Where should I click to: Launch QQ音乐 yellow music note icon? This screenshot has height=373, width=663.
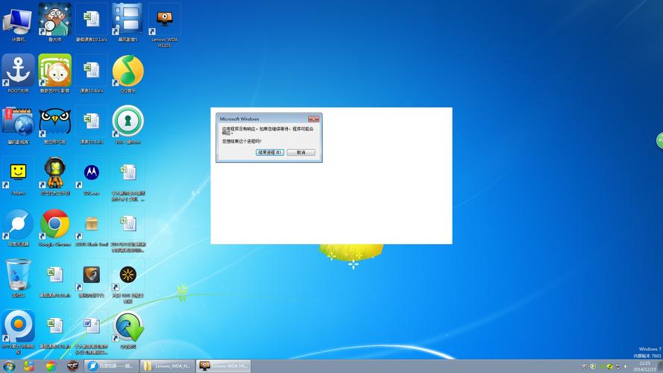128,73
